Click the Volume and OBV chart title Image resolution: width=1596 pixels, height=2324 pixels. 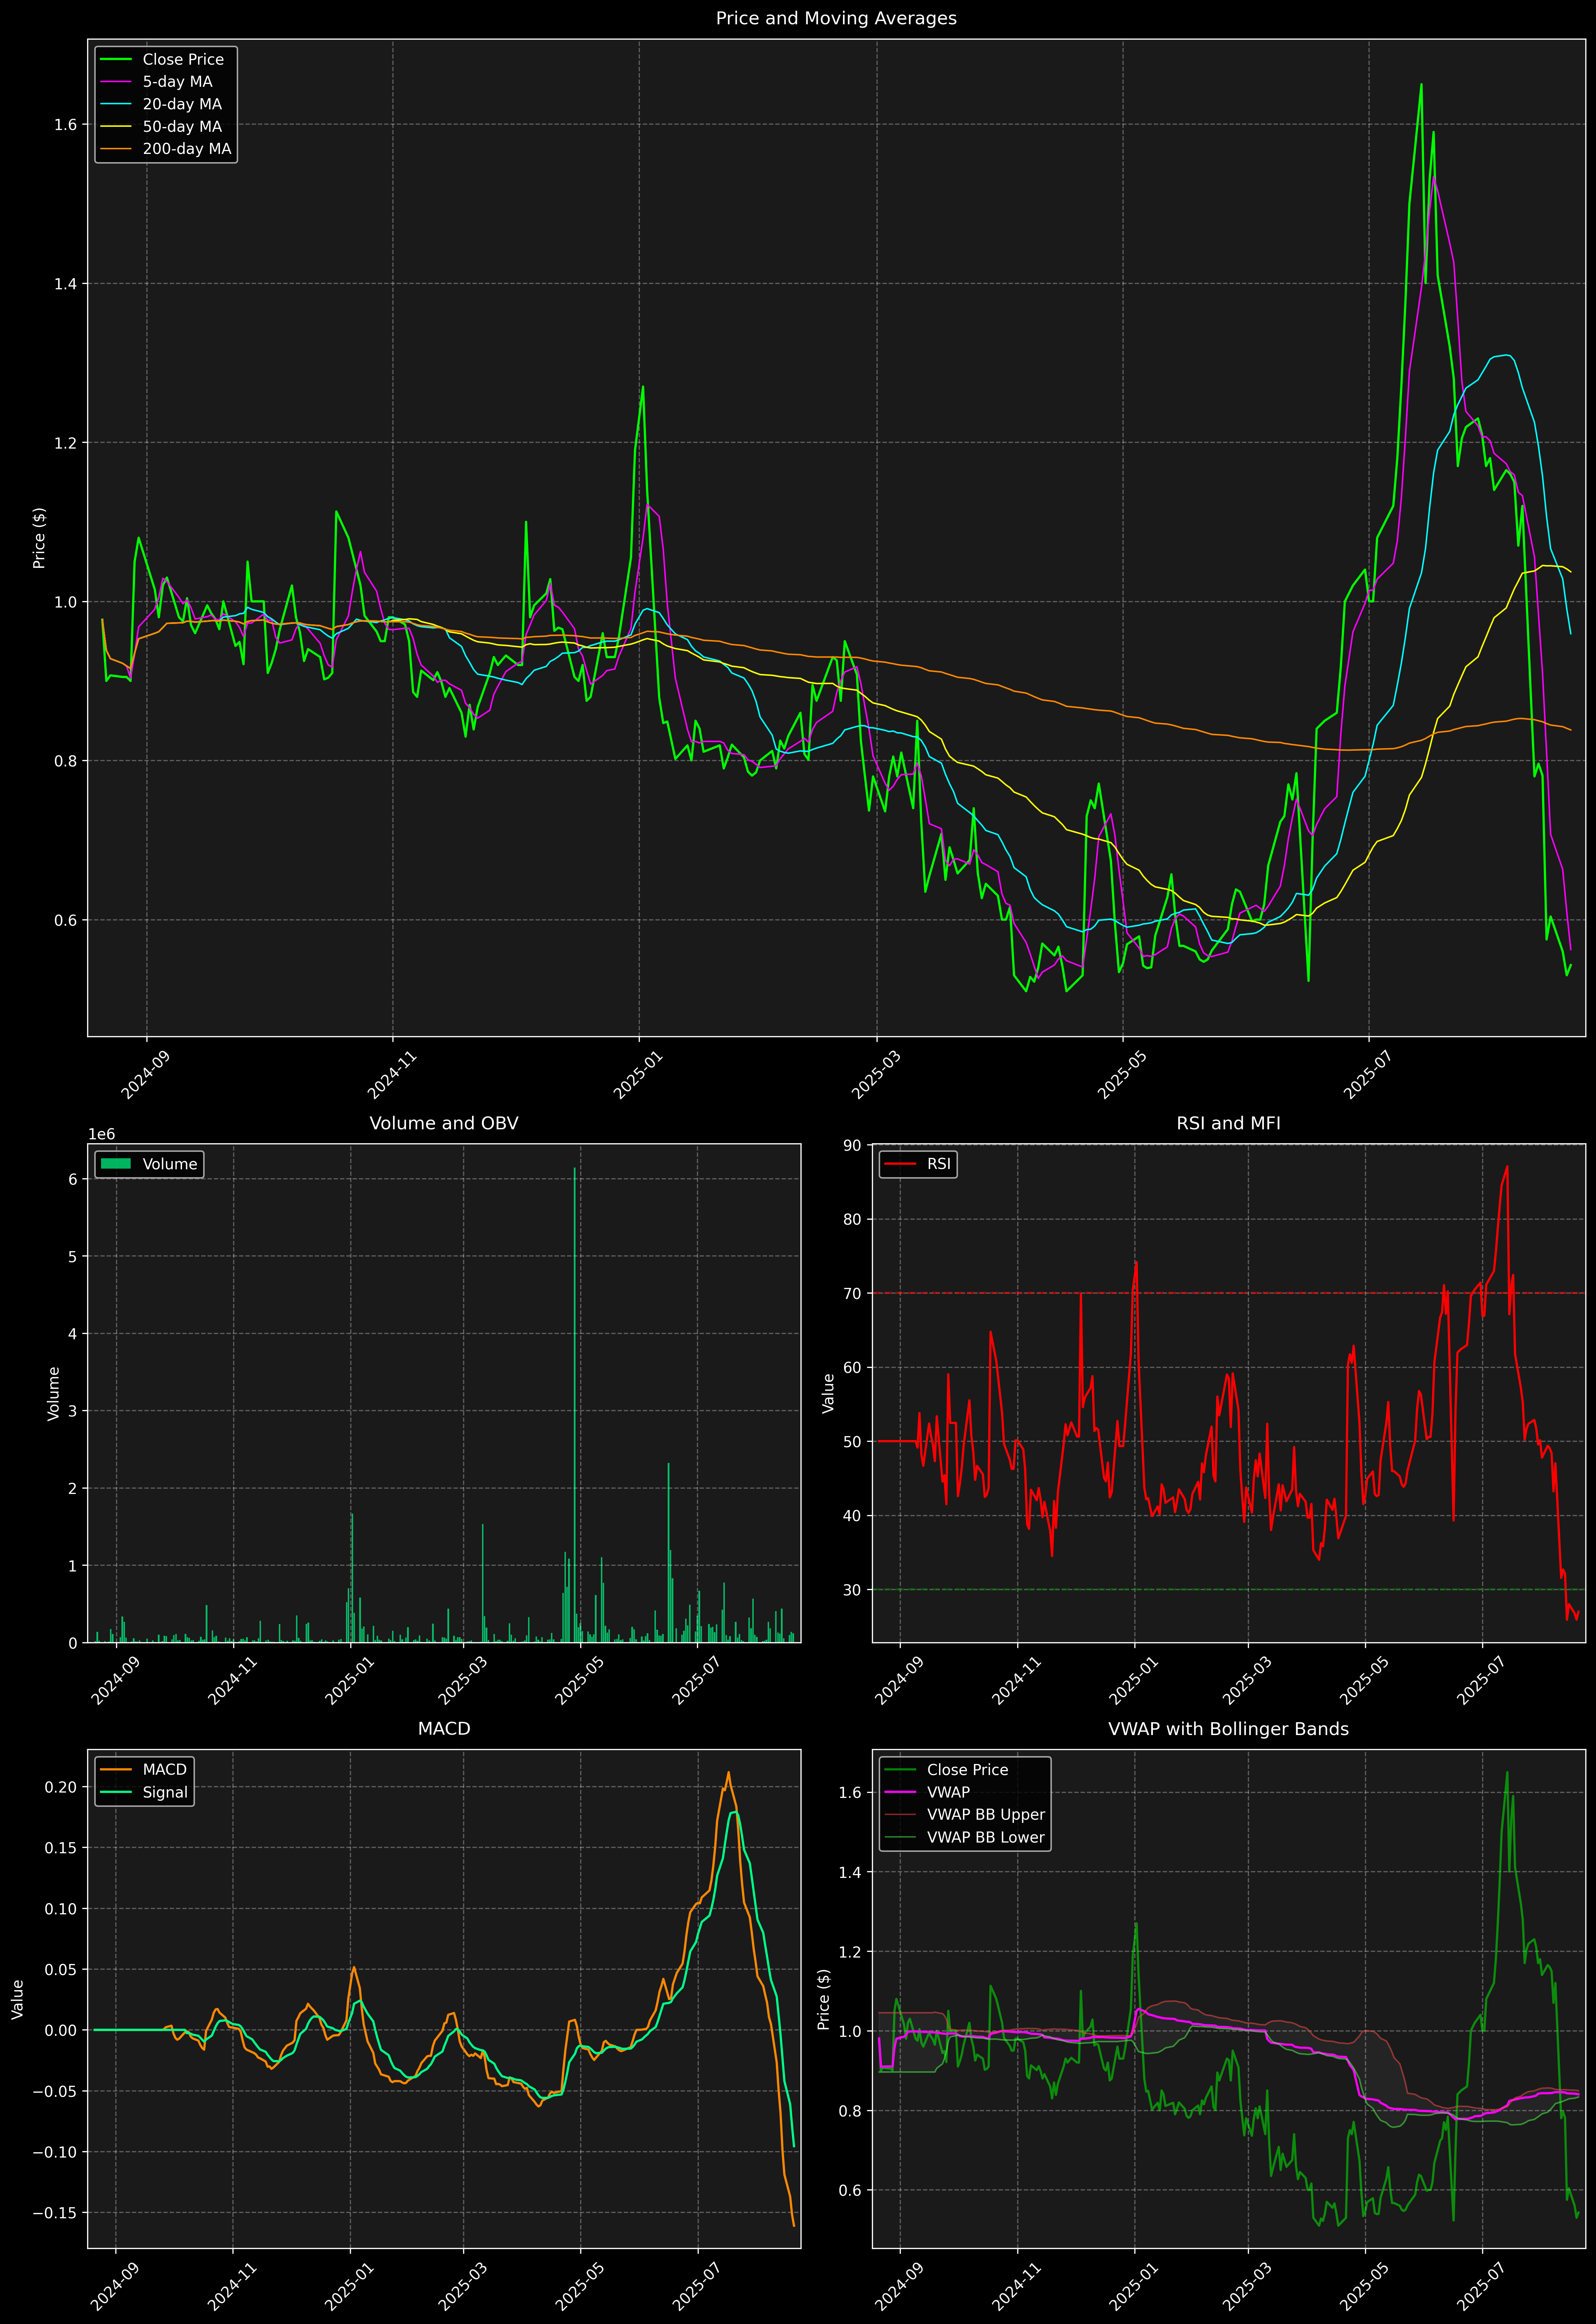coord(444,1123)
